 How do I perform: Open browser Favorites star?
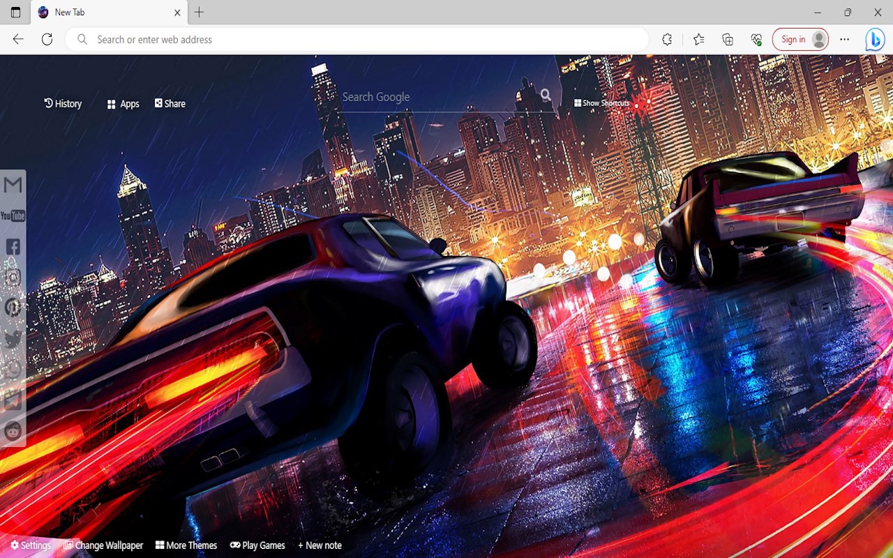click(x=698, y=40)
